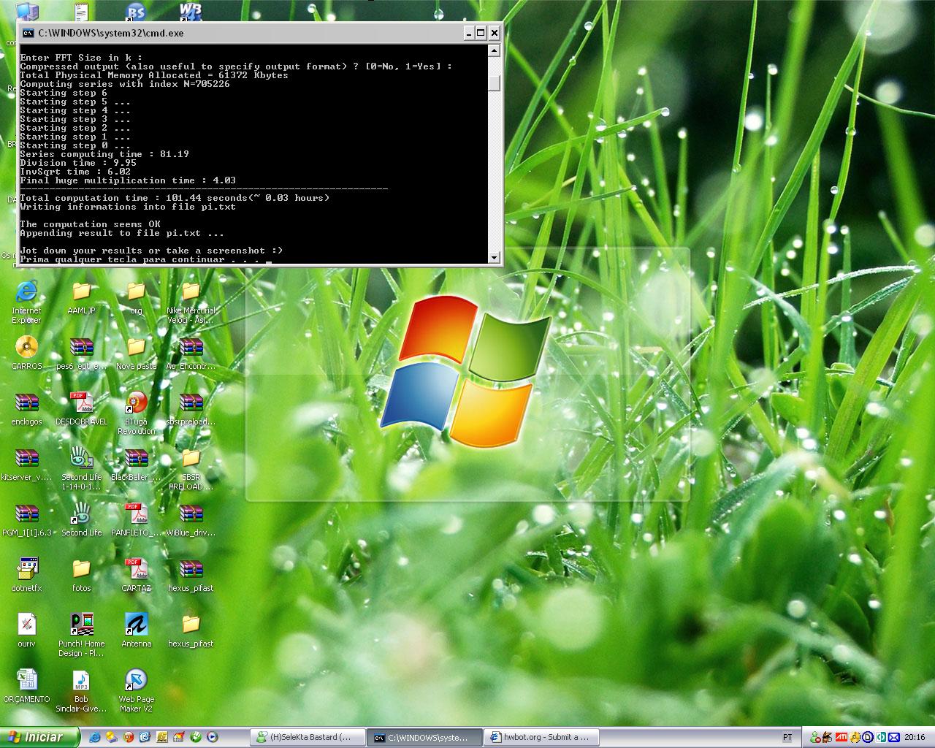
Task: Open the ouriv file icon
Action: click(26, 625)
